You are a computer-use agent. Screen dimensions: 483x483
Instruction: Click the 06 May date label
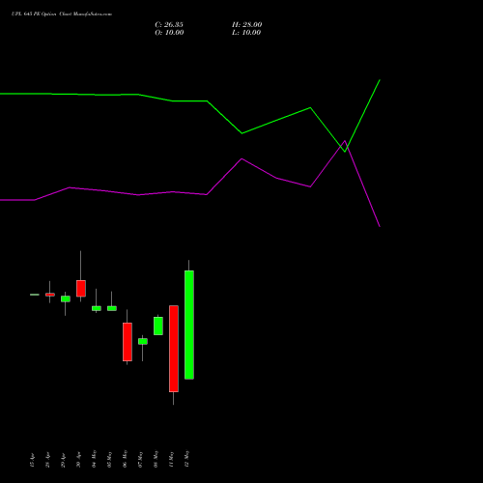point(125,459)
